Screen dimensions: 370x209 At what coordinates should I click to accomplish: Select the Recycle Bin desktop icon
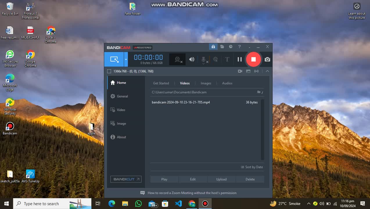click(x=10, y=9)
